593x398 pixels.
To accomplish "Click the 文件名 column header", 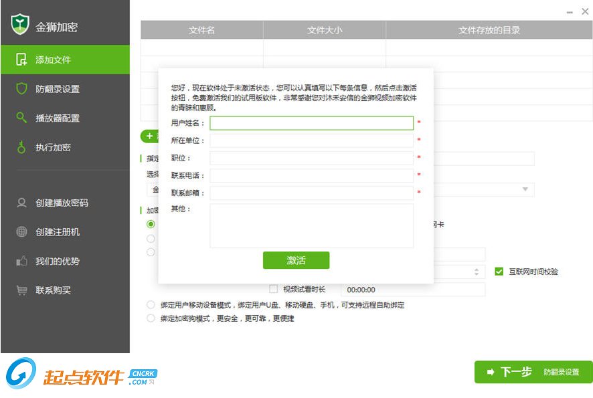I will [x=201, y=29].
